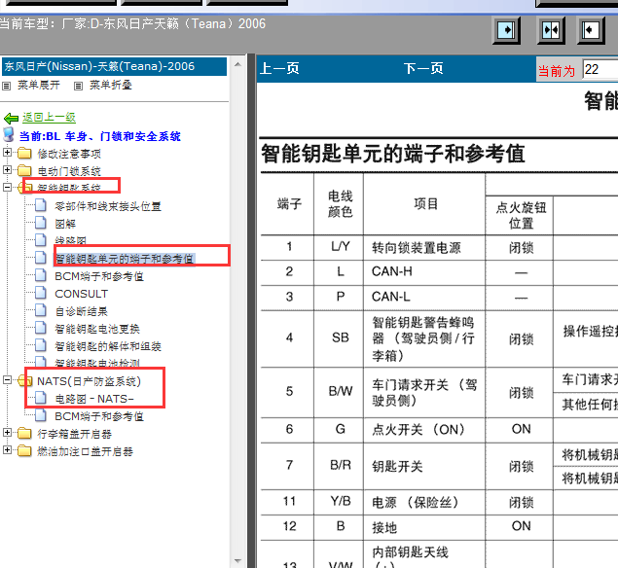This screenshot has width=618, height=568.
Task: Click the 接地 table cell
Action: click(x=424, y=527)
